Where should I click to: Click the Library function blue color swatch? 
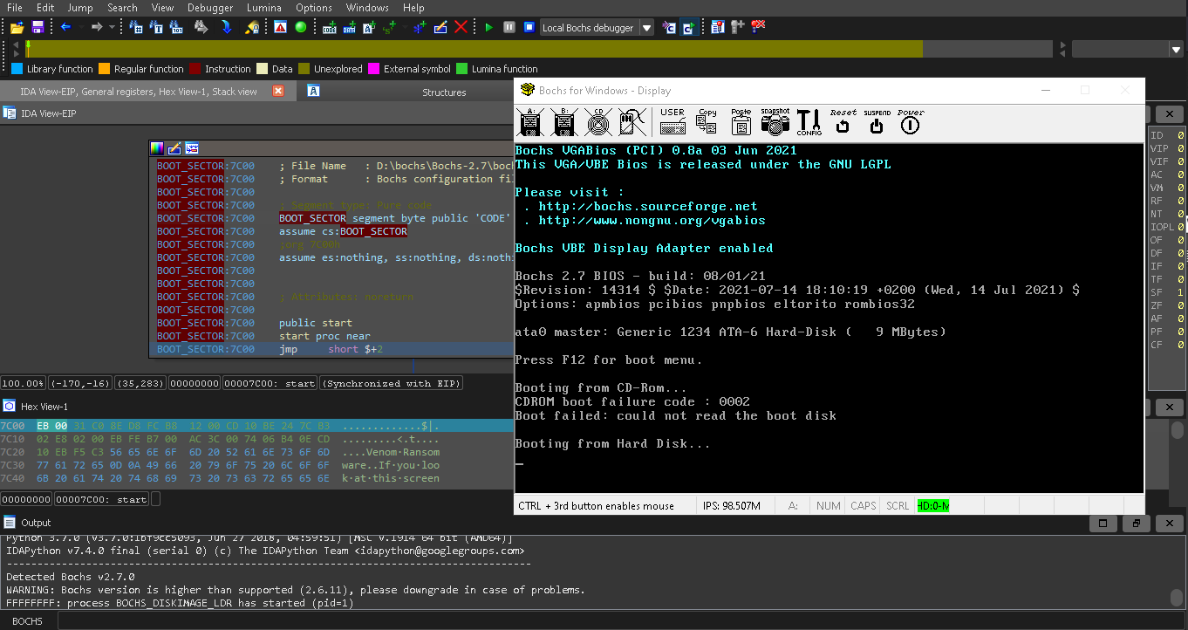tap(17, 69)
